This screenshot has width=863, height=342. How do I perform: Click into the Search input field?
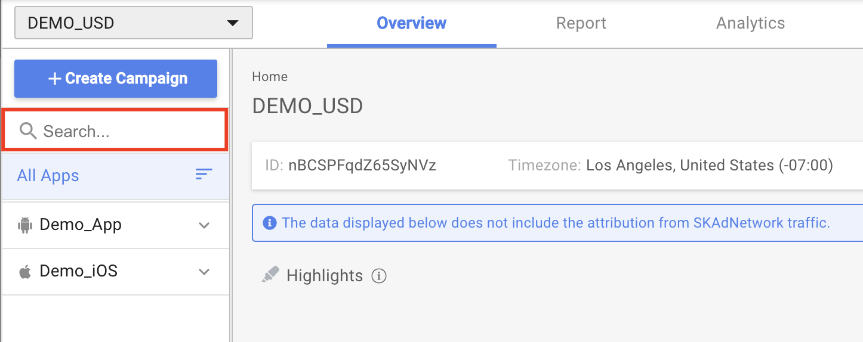click(x=115, y=130)
